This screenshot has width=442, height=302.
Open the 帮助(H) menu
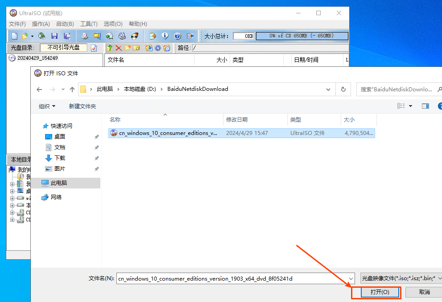point(138,24)
